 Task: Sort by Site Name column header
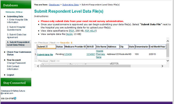[x=101, y=46]
